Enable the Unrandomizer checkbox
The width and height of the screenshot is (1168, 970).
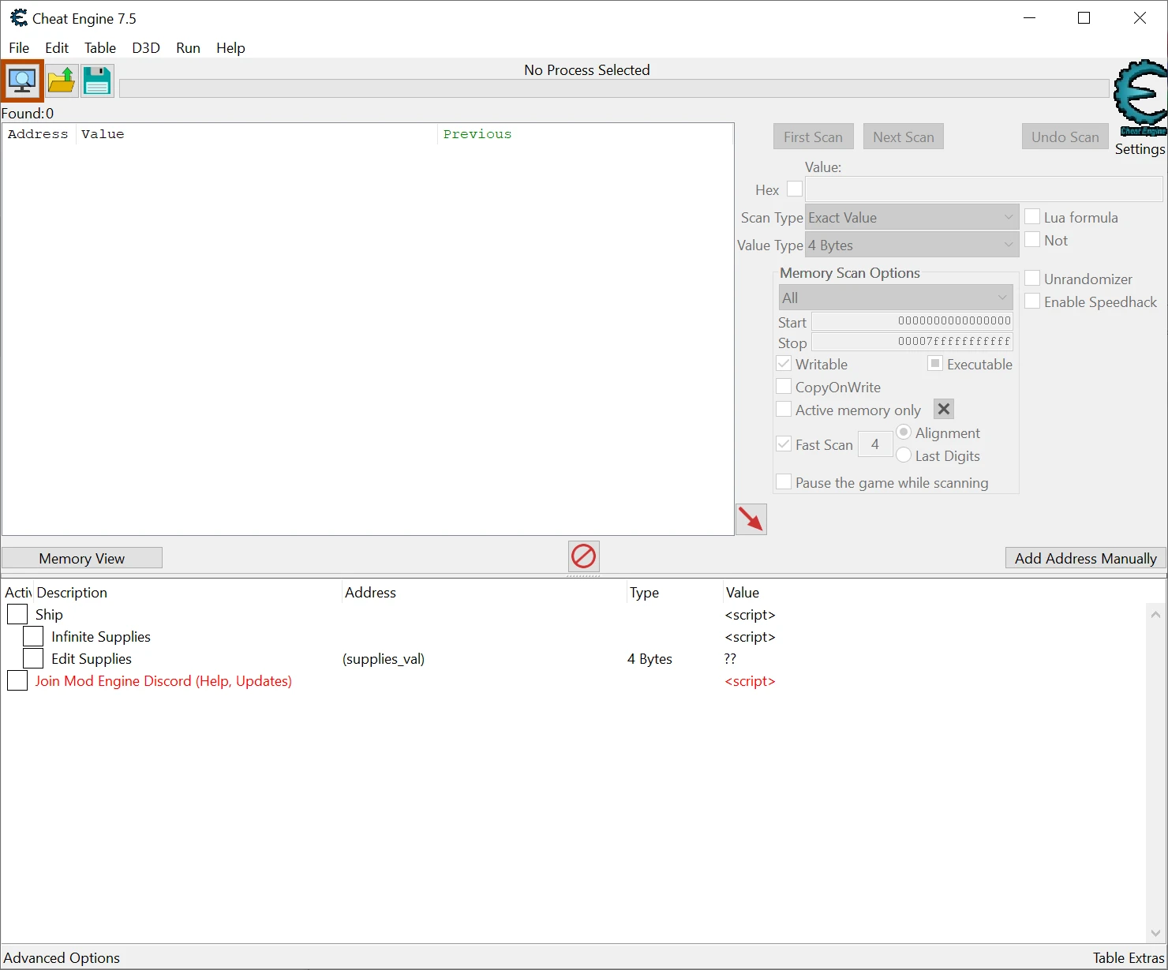click(x=1032, y=278)
